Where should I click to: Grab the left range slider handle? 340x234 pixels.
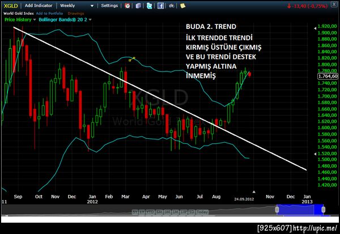pos(277,210)
